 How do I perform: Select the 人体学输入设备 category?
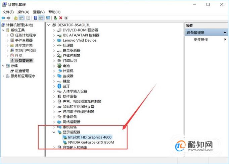click(x=75, y=91)
